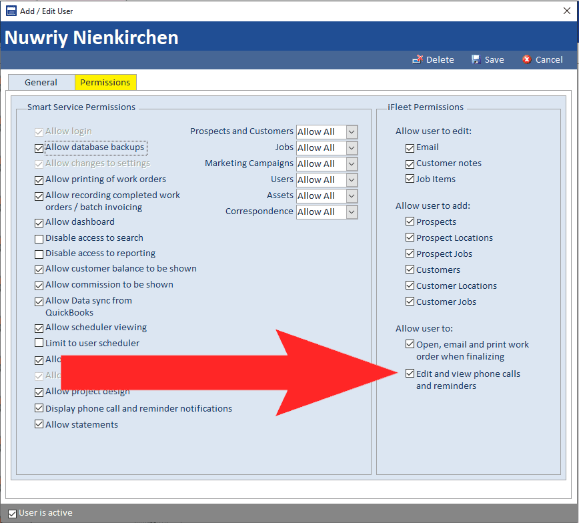The image size is (579, 523).
Task: Switch to the General tab
Action: point(41,82)
